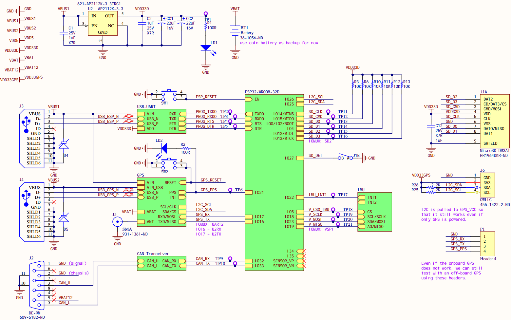
Task: Click the 'I2C is pulled to GPS_VCC' note
Action: click(452, 215)
